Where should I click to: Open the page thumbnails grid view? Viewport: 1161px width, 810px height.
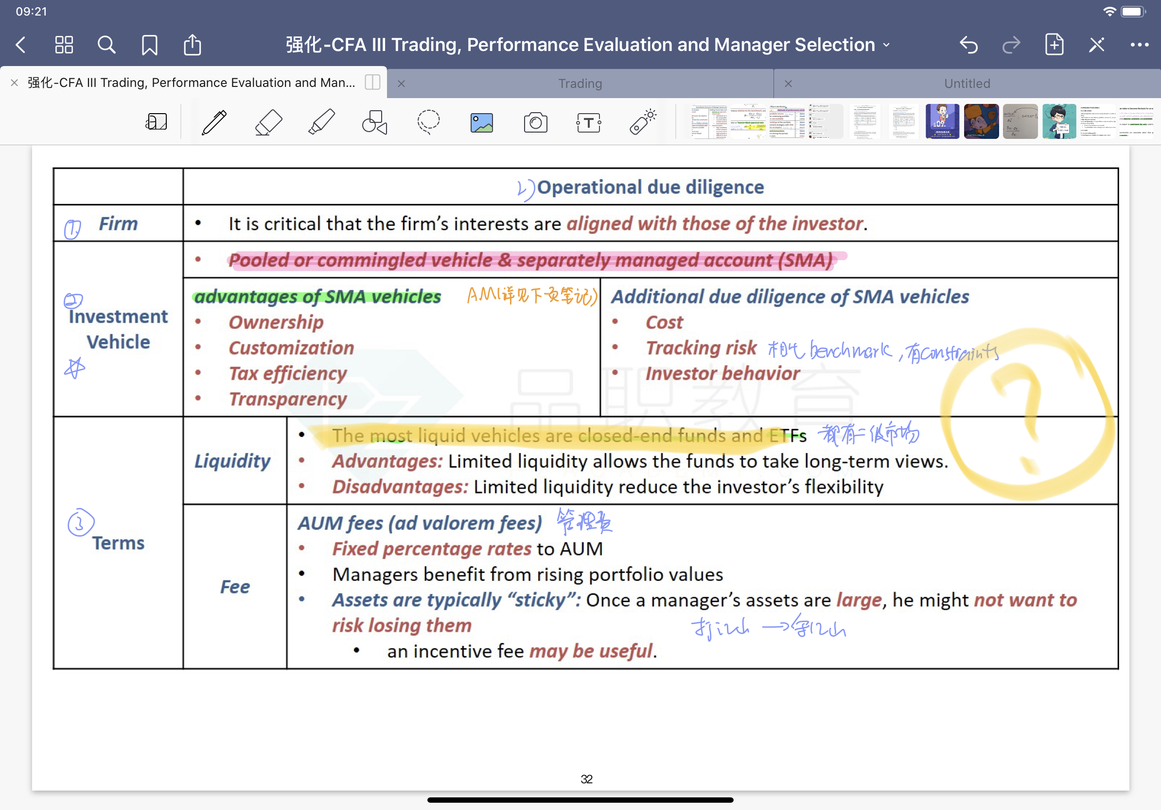64,45
